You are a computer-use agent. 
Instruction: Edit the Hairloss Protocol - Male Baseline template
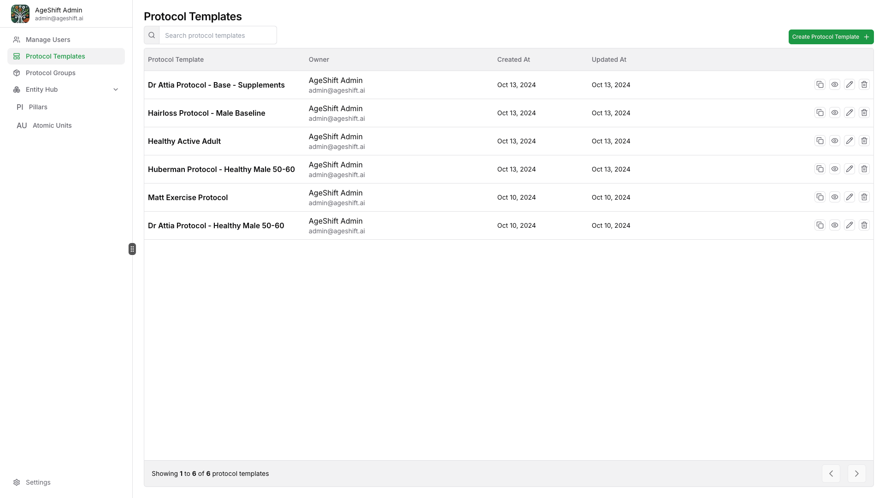tap(849, 113)
